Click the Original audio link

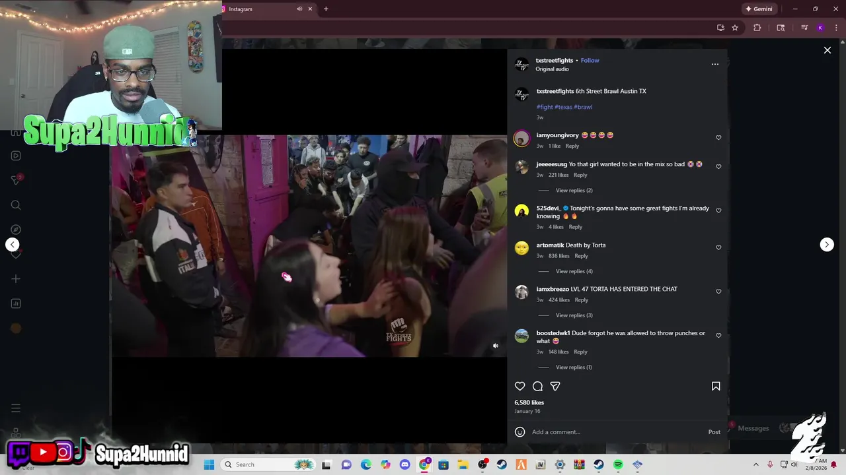click(x=552, y=69)
